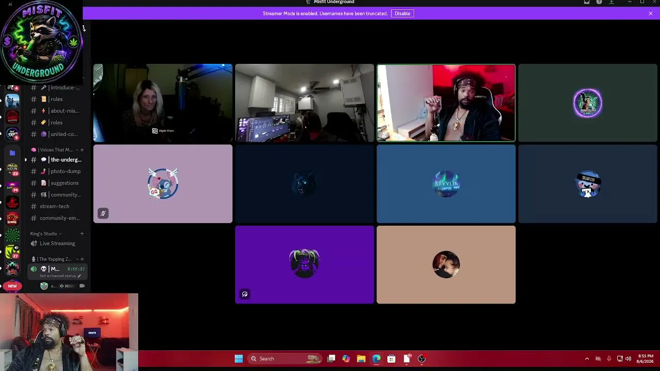660x371 pixels.
Task: Open the about-mis... channel
Action: pyautogui.click(x=56, y=111)
